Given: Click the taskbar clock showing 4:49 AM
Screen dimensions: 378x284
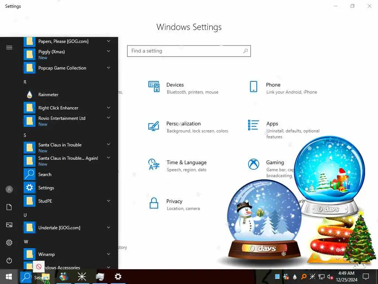Looking at the screenshot, I should tap(346, 277).
